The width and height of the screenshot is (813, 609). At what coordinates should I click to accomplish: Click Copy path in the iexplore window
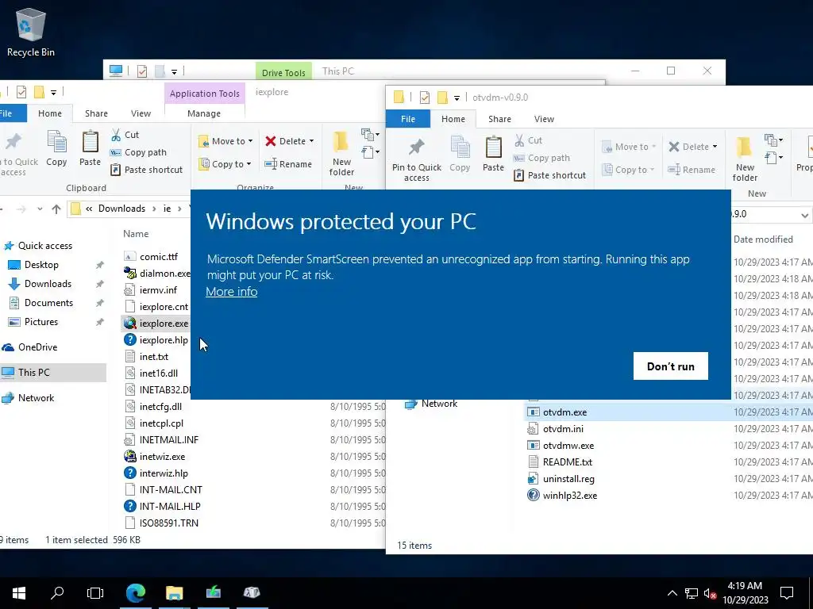tap(138, 152)
